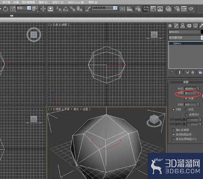Switch to the Create command panel tab
The width and height of the screenshot is (203, 179).
pyautogui.click(x=170, y=26)
